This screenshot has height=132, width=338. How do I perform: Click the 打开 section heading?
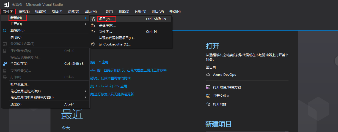tap(213, 46)
